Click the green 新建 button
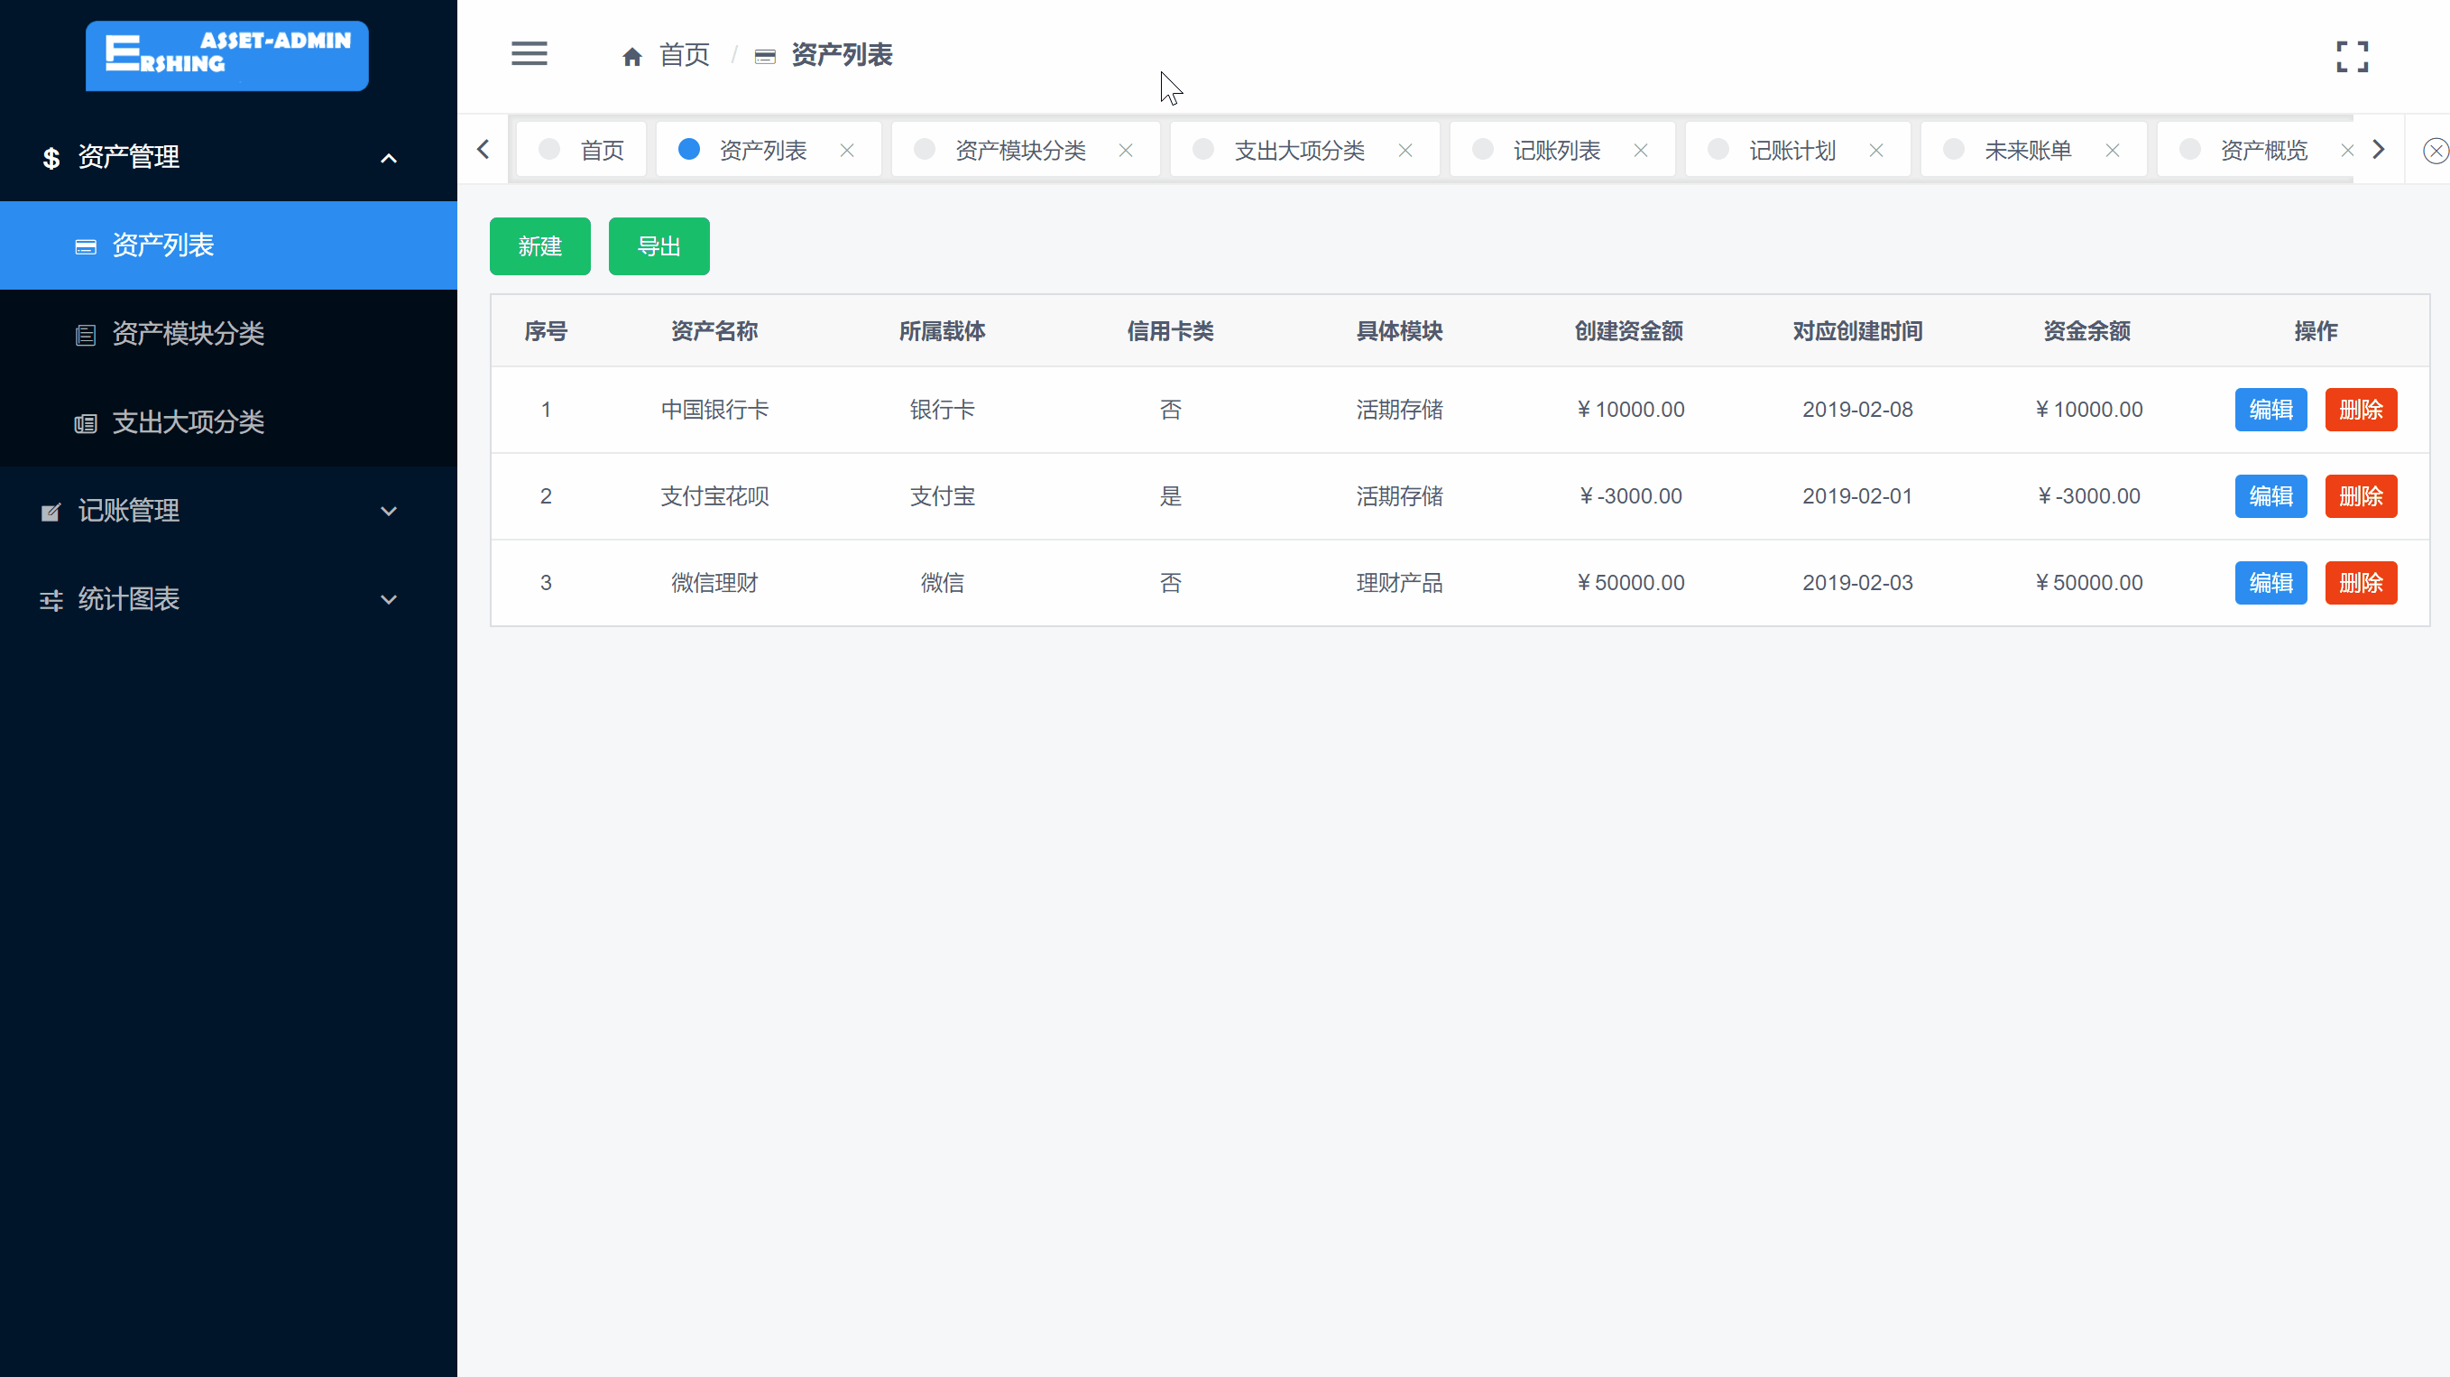 click(x=539, y=246)
